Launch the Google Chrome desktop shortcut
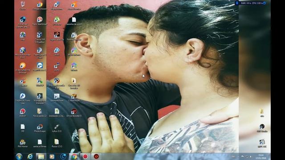Screen dimensions: 285x160 point(40,5)
